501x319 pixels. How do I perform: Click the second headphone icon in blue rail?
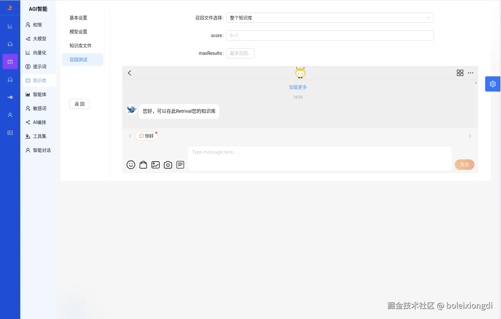click(10, 80)
